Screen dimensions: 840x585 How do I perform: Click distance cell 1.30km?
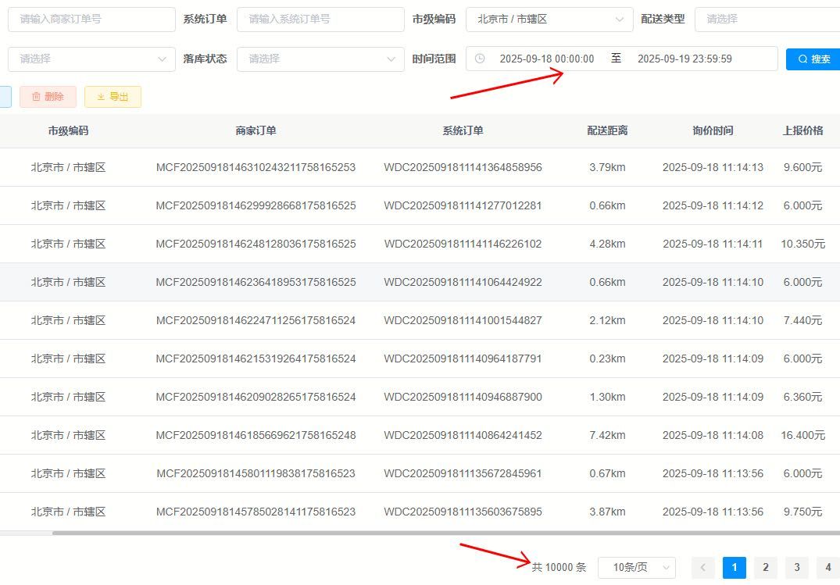pyautogui.click(x=607, y=398)
